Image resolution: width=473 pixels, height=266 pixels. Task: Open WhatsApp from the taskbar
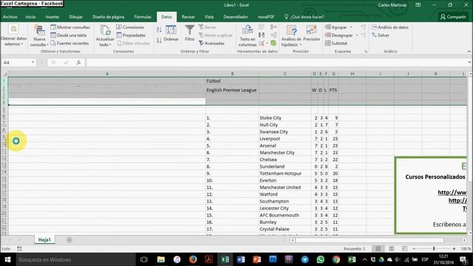tap(320, 259)
